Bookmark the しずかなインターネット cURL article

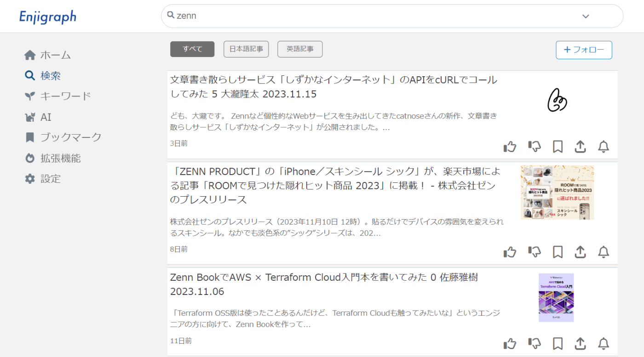558,147
